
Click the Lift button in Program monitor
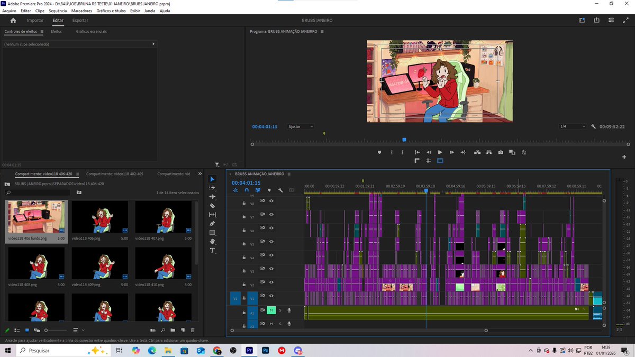click(x=477, y=152)
